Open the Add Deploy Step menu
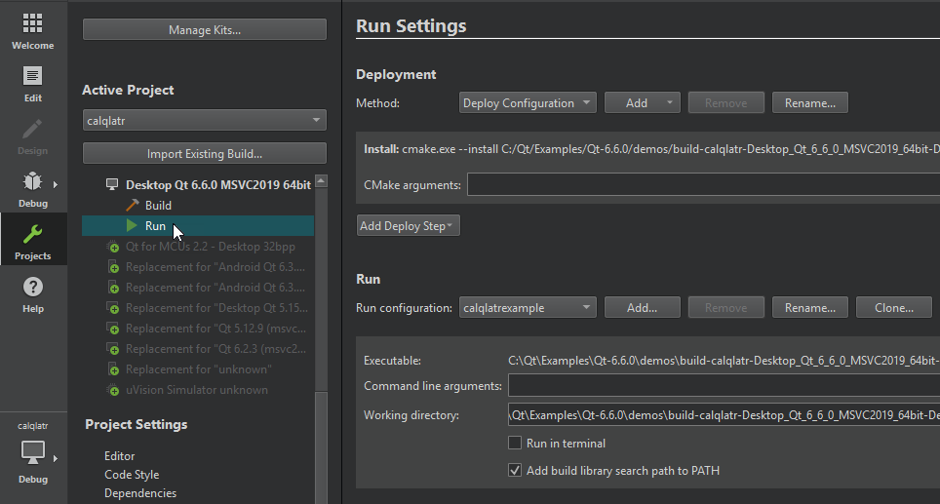The image size is (940, 504). pyautogui.click(x=408, y=226)
